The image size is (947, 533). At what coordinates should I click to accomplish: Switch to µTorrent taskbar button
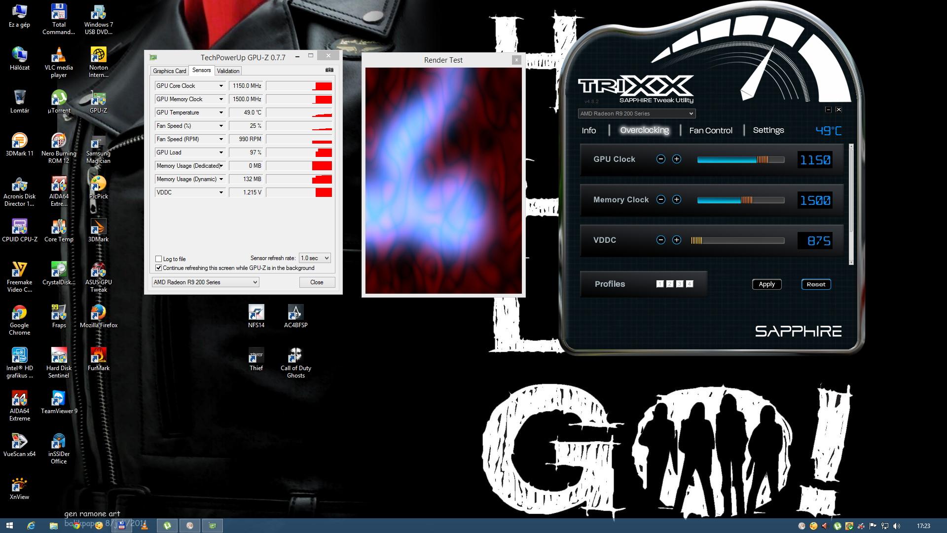coord(167,526)
